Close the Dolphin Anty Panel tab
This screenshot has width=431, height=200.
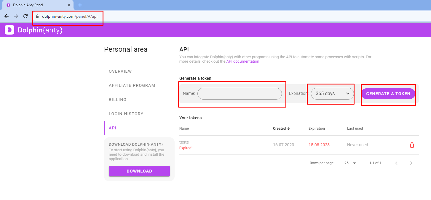[x=68, y=5]
